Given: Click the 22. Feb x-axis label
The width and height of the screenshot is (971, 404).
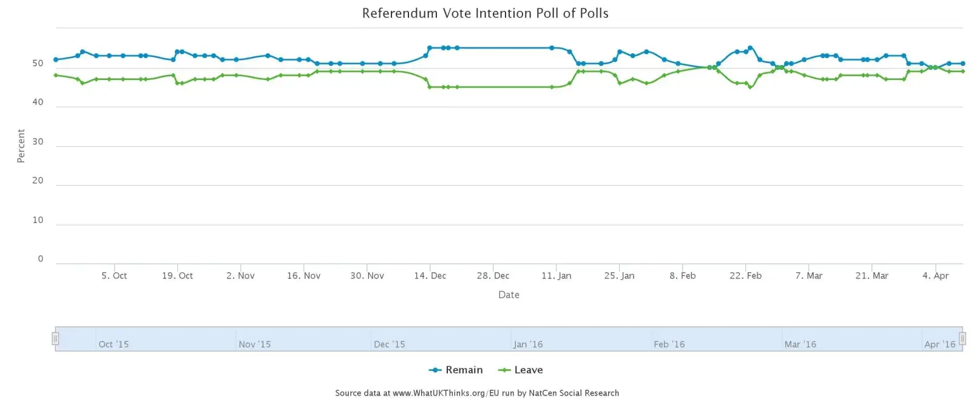Looking at the screenshot, I should pyautogui.click(x=745, y=275).
